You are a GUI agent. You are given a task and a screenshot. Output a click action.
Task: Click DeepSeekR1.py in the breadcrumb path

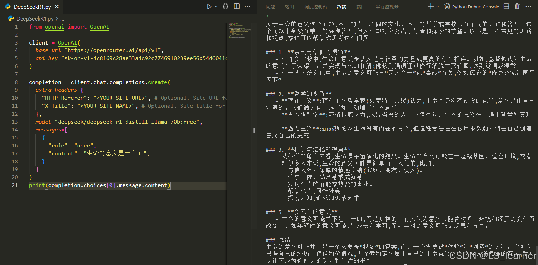click(x=34, y=19)
